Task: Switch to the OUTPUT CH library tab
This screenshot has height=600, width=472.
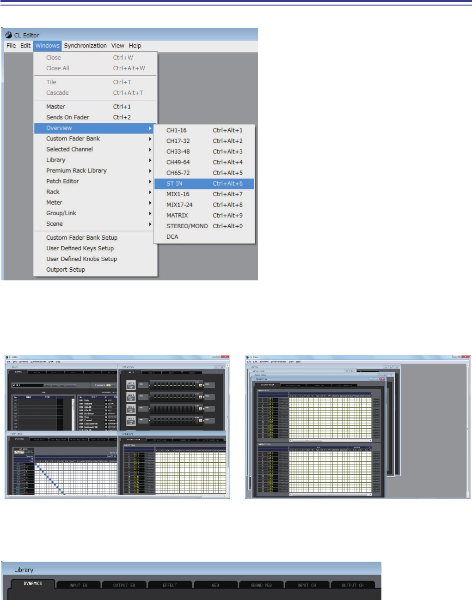Action: tap(352, 585)
